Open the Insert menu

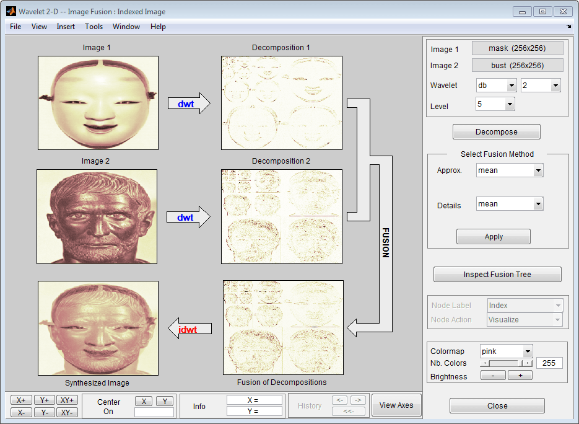click(66, 27)
